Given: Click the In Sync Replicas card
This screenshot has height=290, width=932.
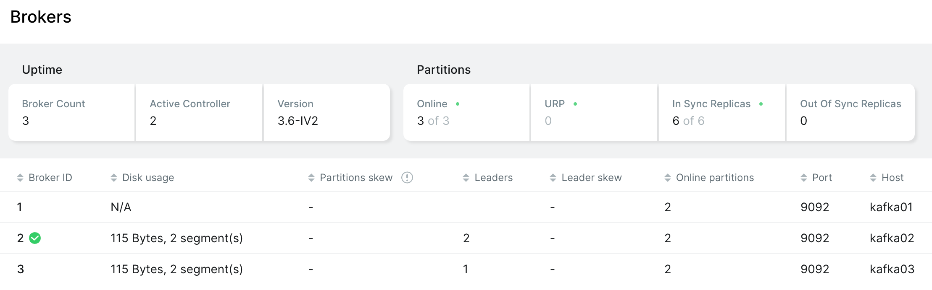Looking at the screenshot, I should tap(721, 112).
